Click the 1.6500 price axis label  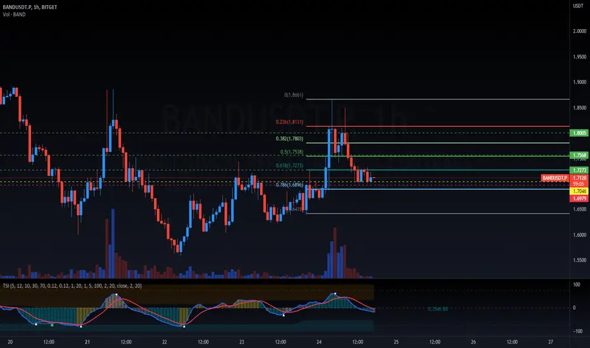tap(579, 209)
